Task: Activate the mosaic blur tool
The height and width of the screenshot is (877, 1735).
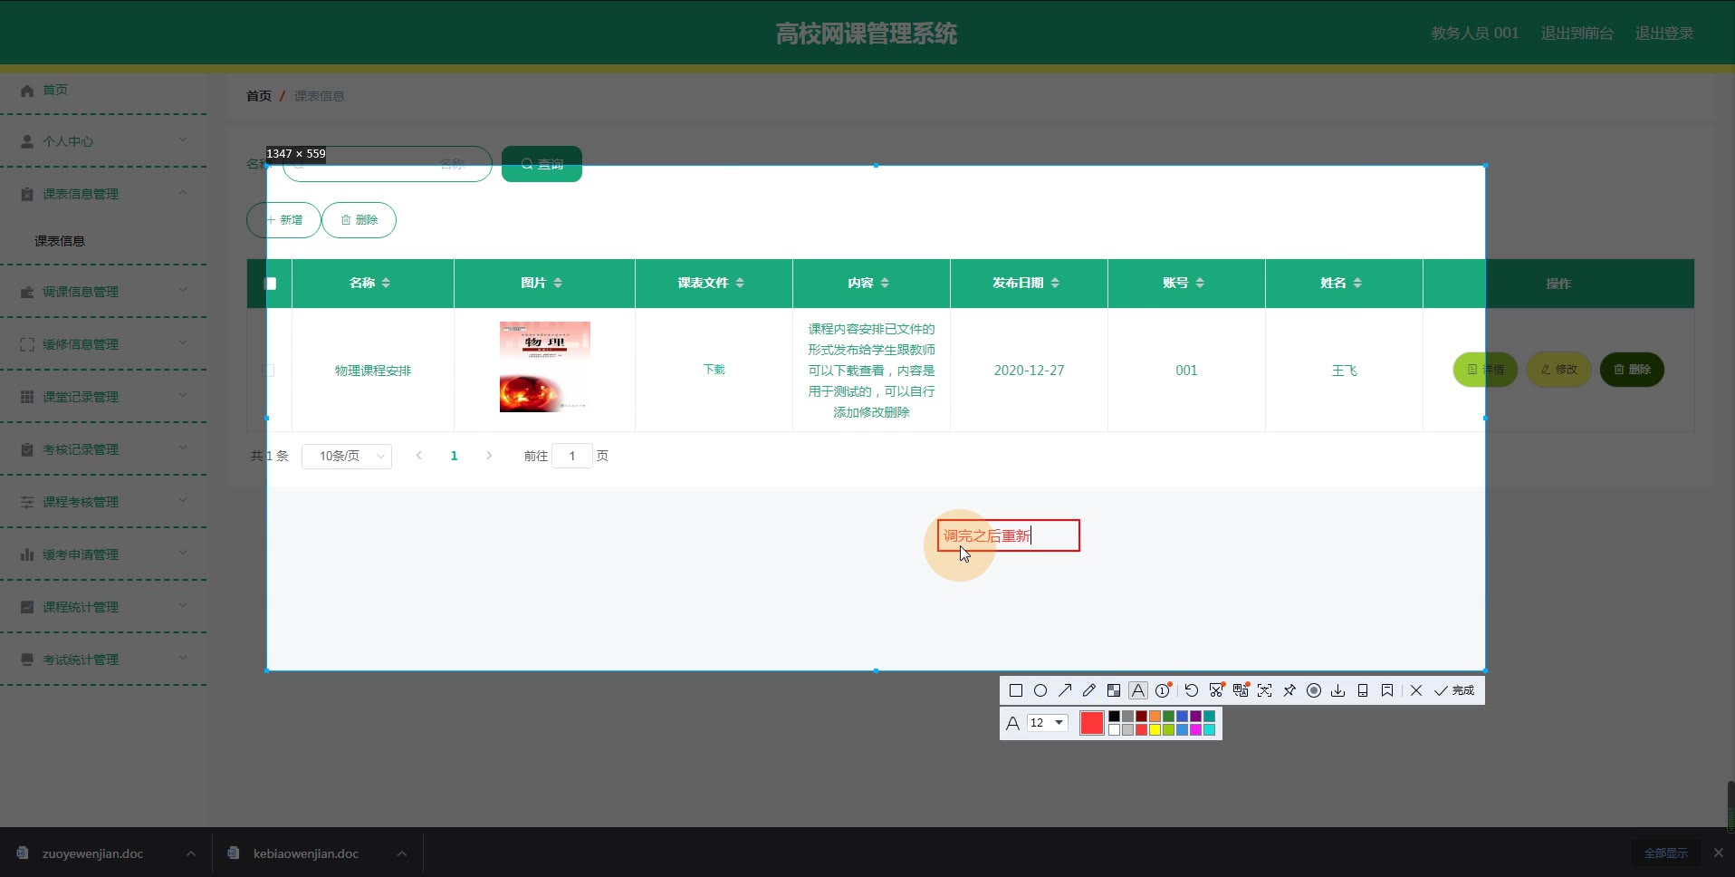Action: click(x=1114, y=690)
